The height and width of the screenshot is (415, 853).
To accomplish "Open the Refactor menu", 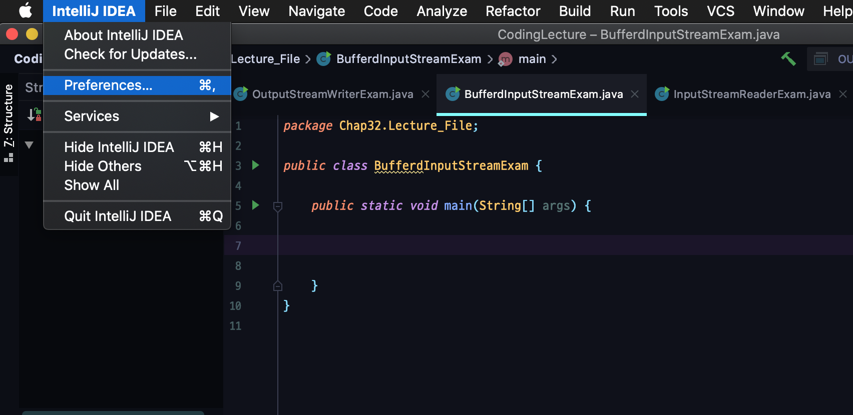I will [x=513, y=11].
